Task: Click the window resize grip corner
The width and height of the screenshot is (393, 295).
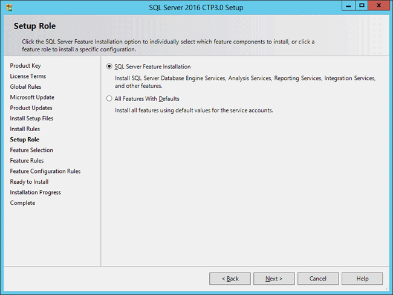Action: click(387, 289)
